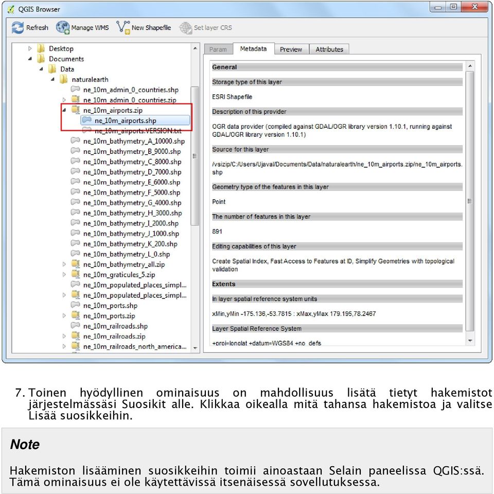Select ne_10m_bathymetry_B_9000.shp layer

[132, 151]
